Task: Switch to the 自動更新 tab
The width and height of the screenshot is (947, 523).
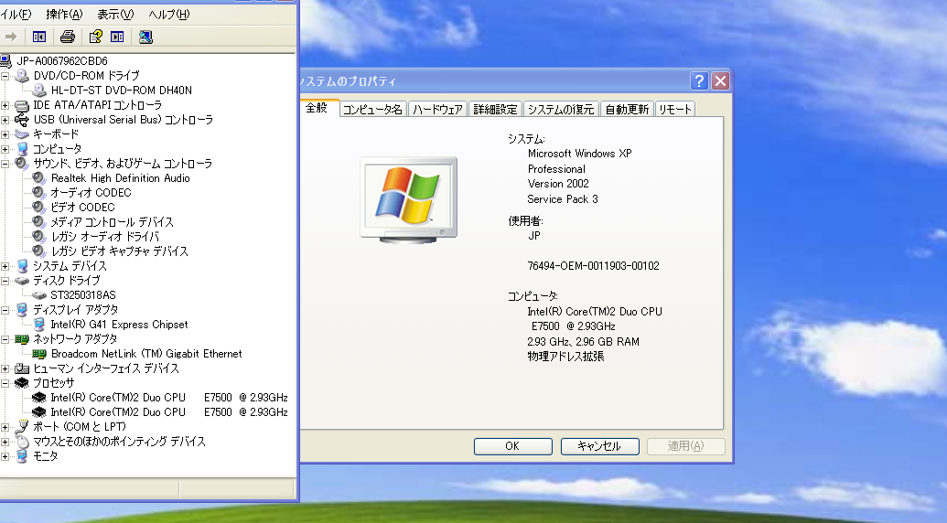Action: pyautogui.click(x=627, y=109)
